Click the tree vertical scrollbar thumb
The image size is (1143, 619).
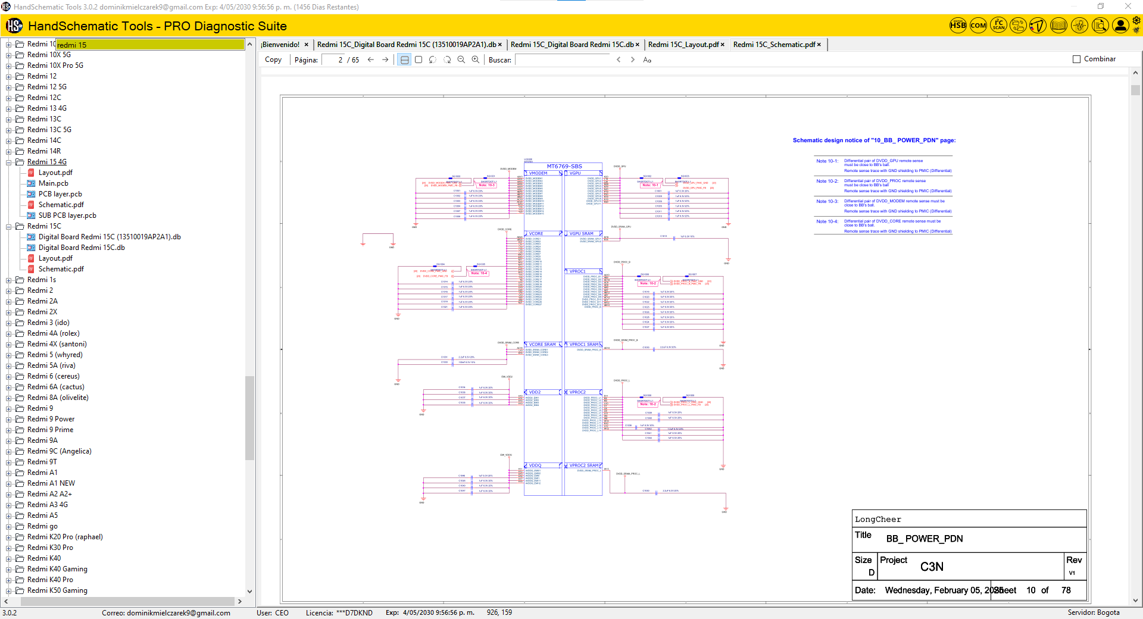(x=250, y=418)
